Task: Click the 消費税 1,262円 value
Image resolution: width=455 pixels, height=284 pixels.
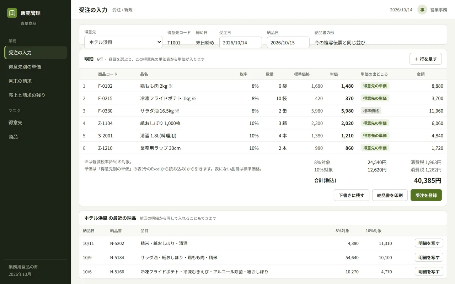Action: point(426,170)
